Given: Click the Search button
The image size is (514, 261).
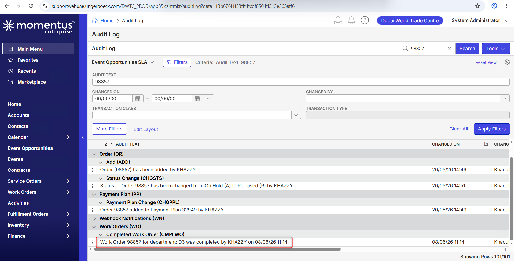Looking at the screenshot, I should pyautogui.click(x=467, y=49).
